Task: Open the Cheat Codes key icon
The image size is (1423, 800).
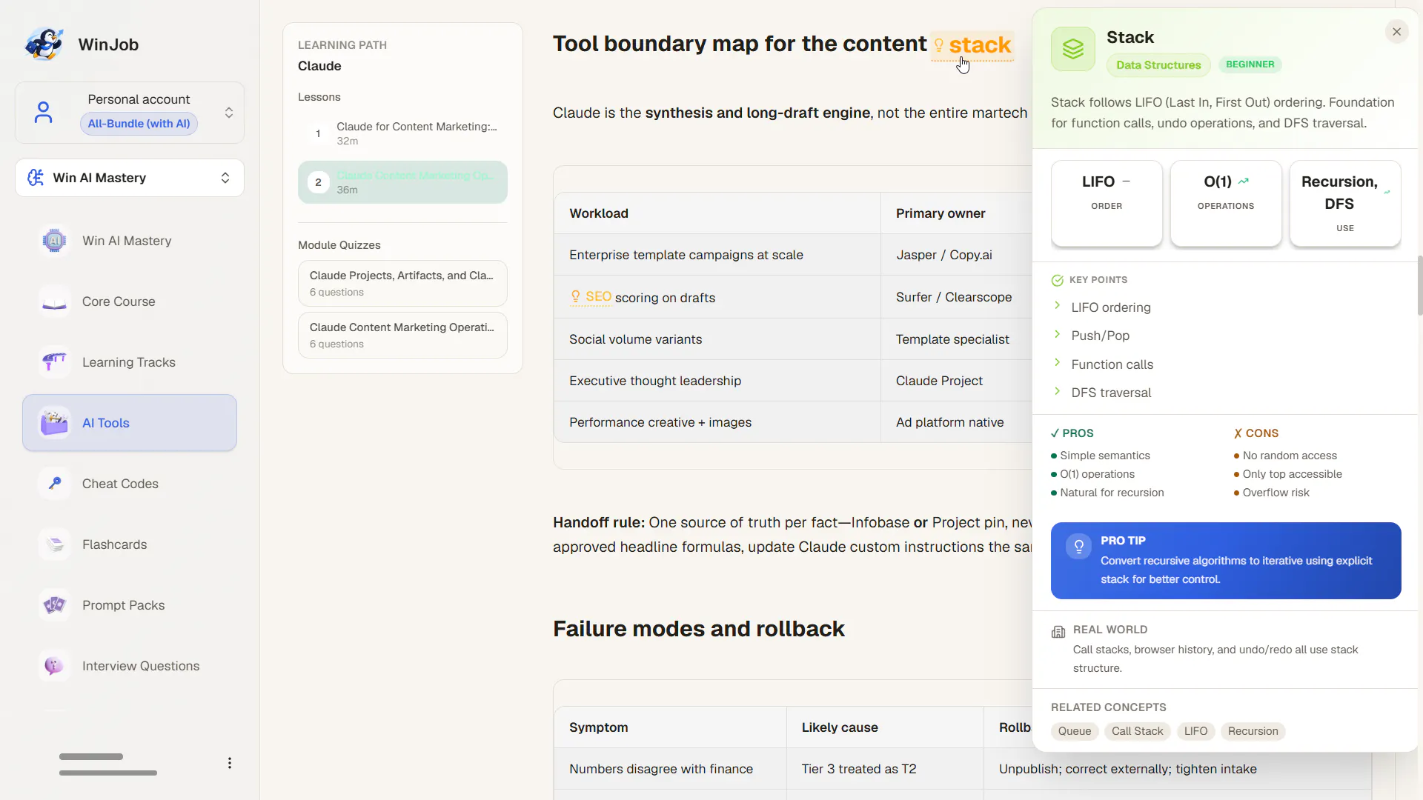Action: pyautogui.click(x=54, y=484)
